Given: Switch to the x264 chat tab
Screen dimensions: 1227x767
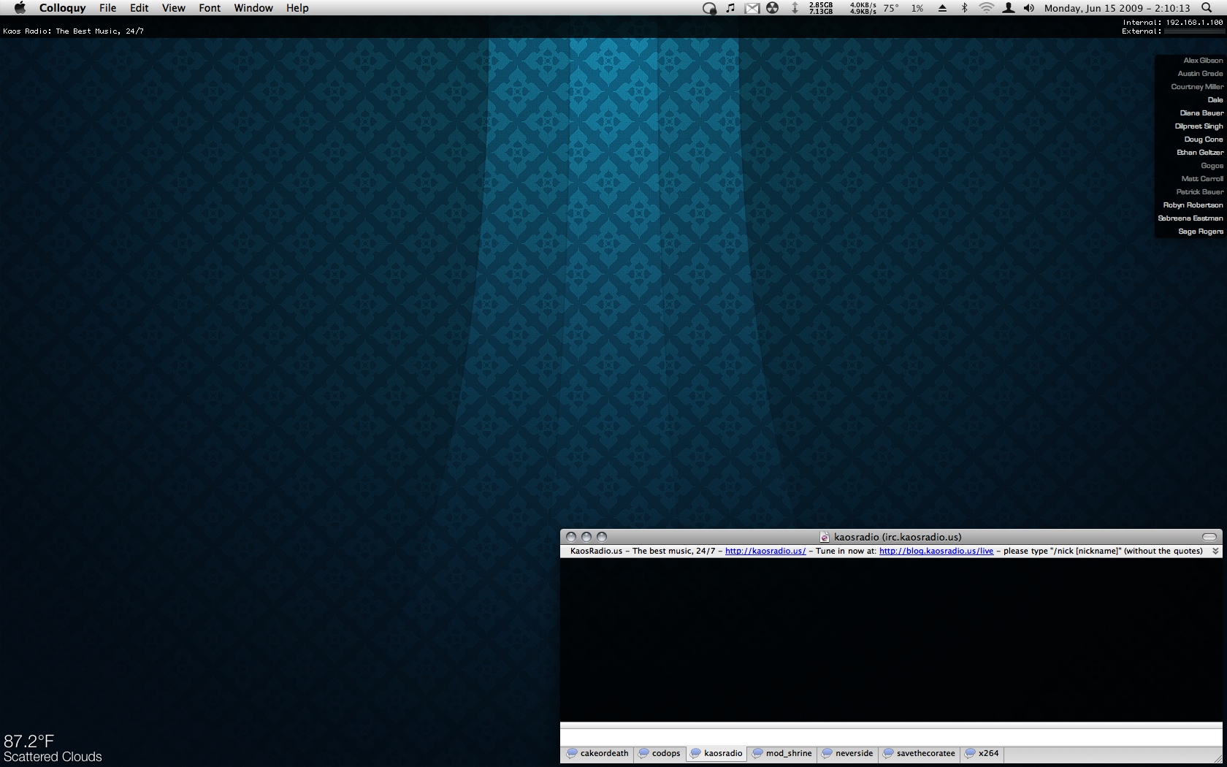Looking at the screenshot, I should (982, 753).
